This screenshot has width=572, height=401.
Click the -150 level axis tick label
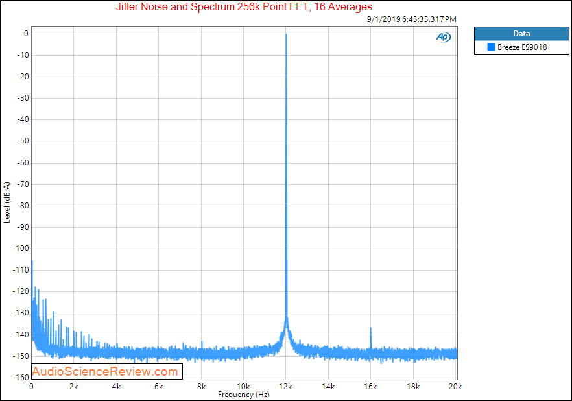click(21, 356)
